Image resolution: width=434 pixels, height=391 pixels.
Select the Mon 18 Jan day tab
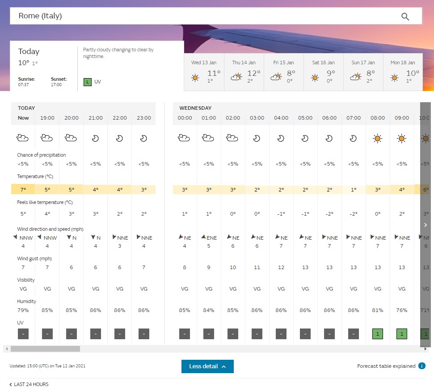[x=403, y=74]
